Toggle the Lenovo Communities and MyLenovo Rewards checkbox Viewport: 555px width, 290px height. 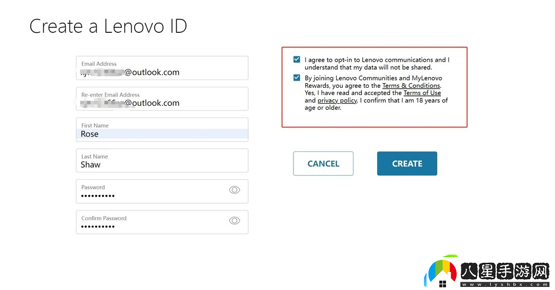(x=297, y=78)
